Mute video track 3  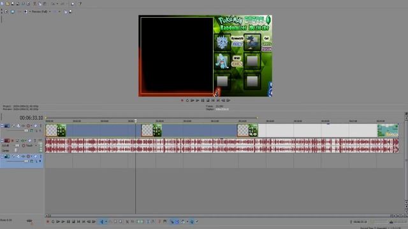[x=36, y=156]
